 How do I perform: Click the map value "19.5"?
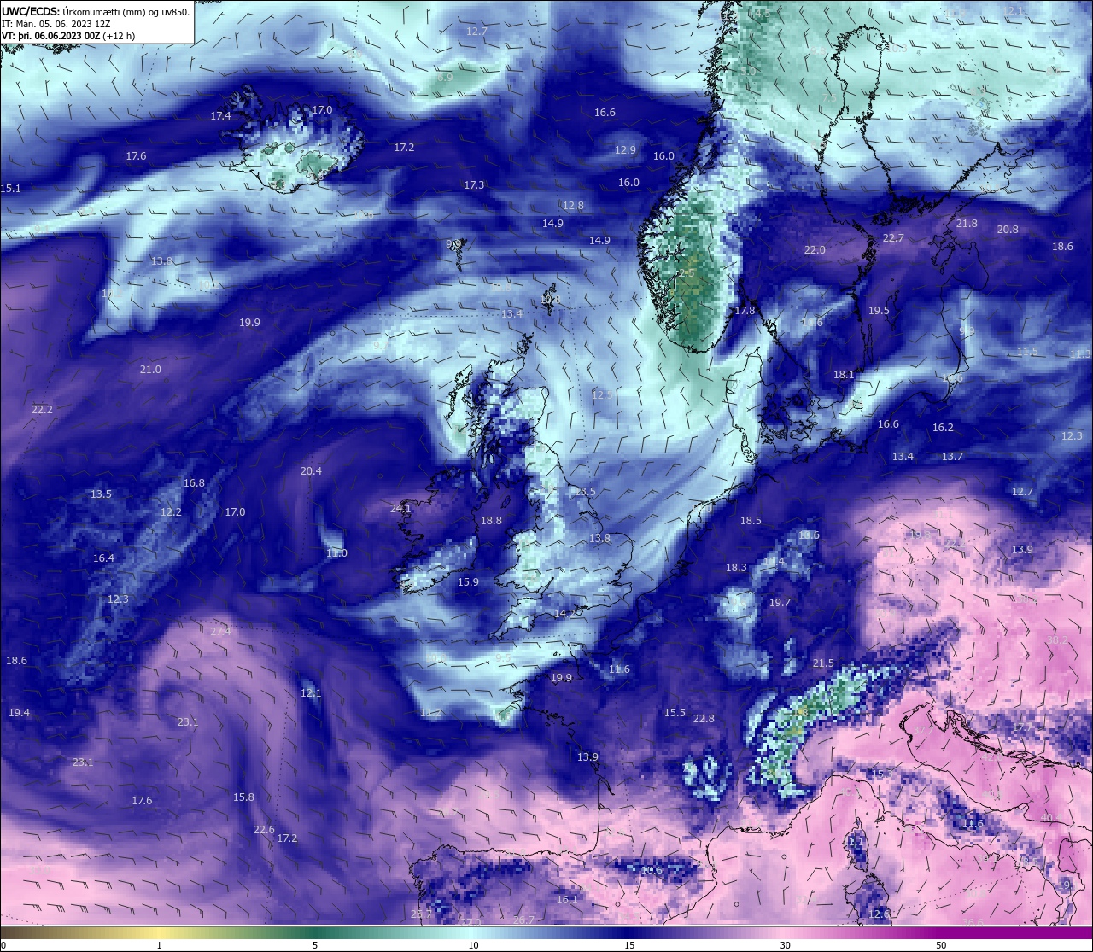[x=879, y=310]
